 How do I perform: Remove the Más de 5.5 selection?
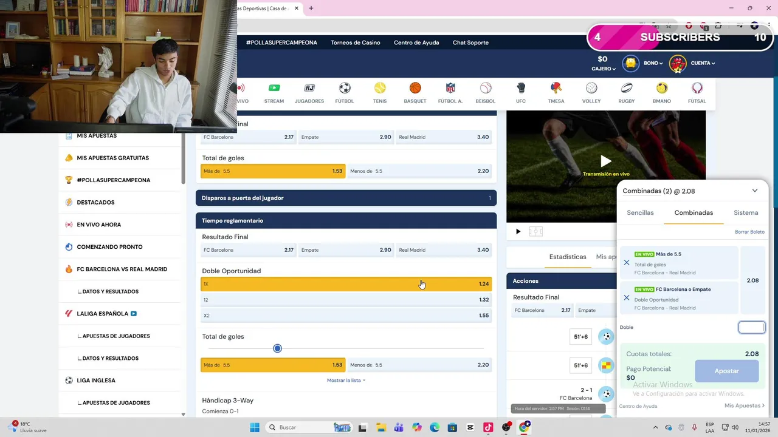coord(627,263)
